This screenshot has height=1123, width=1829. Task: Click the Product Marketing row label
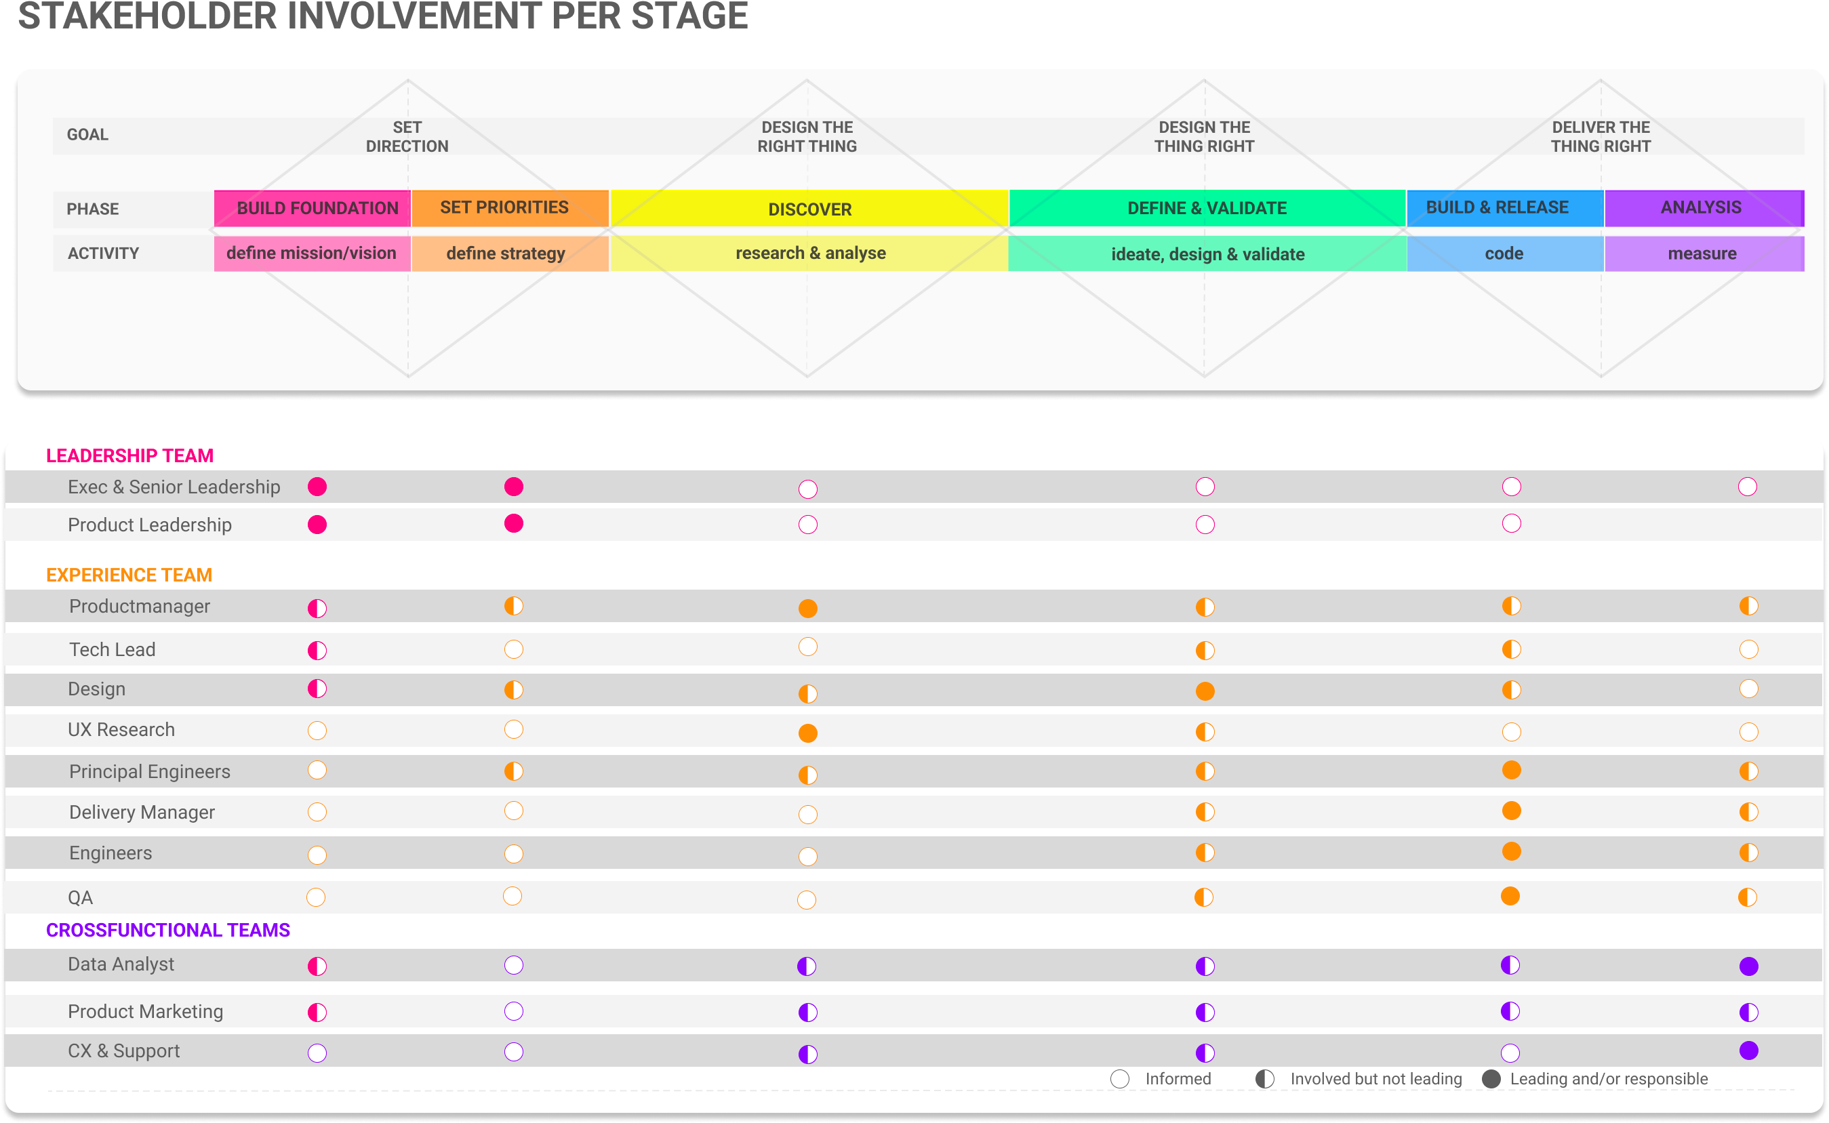(146, 1012)
